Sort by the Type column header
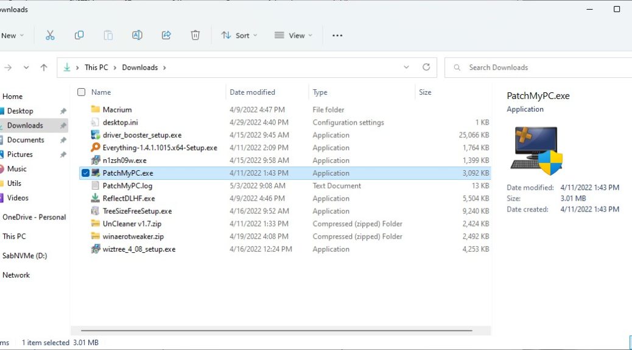 [320, 92]
